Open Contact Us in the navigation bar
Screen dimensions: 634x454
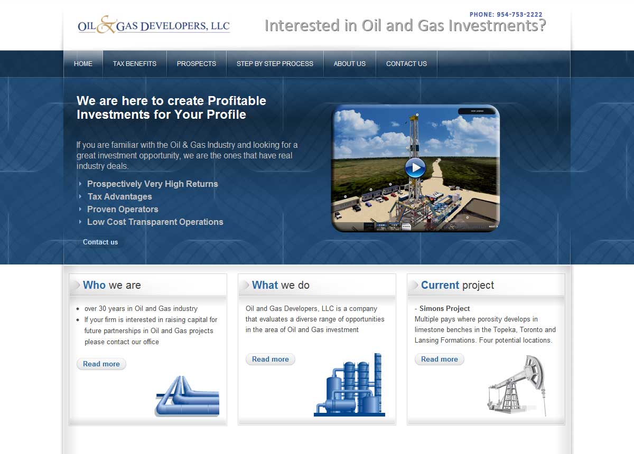click(406, 64)
